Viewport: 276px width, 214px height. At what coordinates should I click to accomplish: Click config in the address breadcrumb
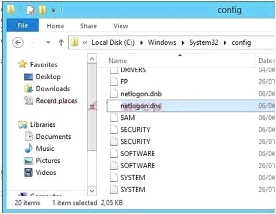pos(241,42)
